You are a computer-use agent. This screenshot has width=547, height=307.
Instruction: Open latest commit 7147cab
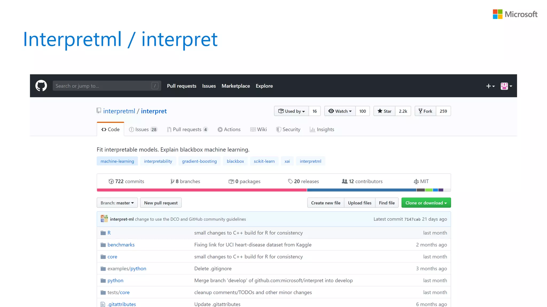click(412, 219)
